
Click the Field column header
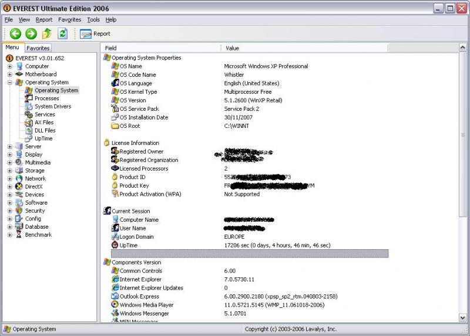tap(161, 48)
